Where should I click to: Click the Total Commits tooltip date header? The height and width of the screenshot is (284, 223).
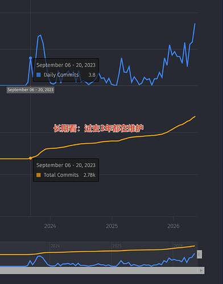click(x=66, y=165)
